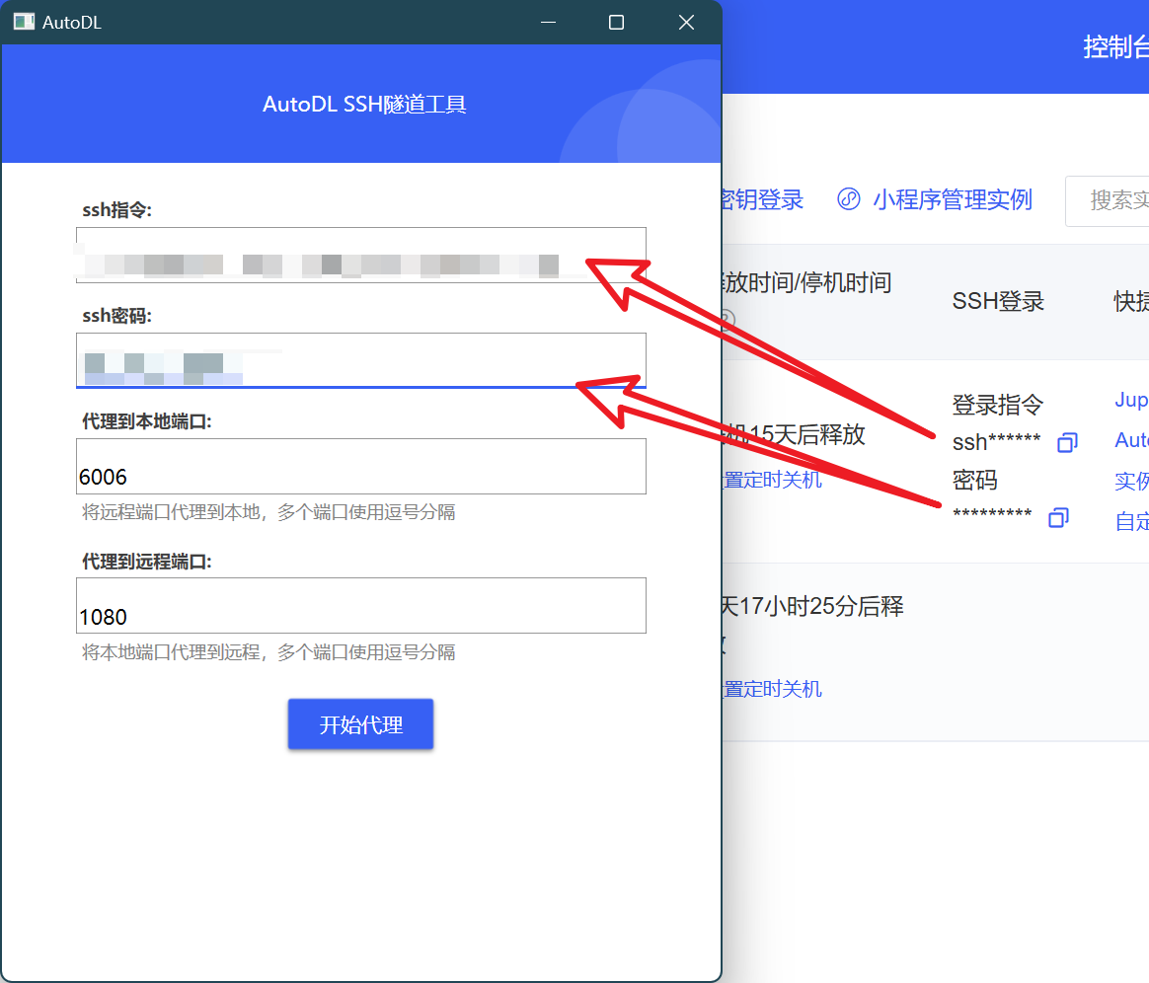
Task: Click the link icon beside 小程序管理实例
Action: tap(849, 199)
